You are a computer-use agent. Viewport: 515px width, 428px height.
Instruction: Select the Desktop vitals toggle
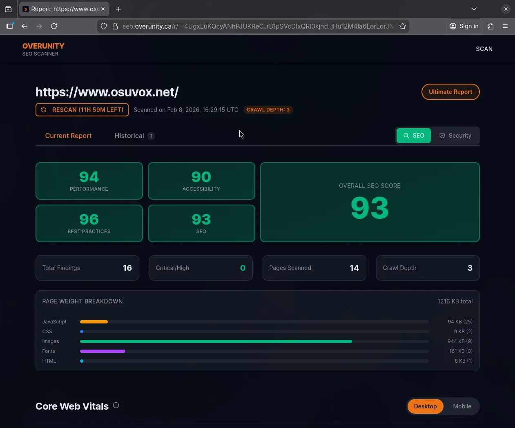(425, 406)
